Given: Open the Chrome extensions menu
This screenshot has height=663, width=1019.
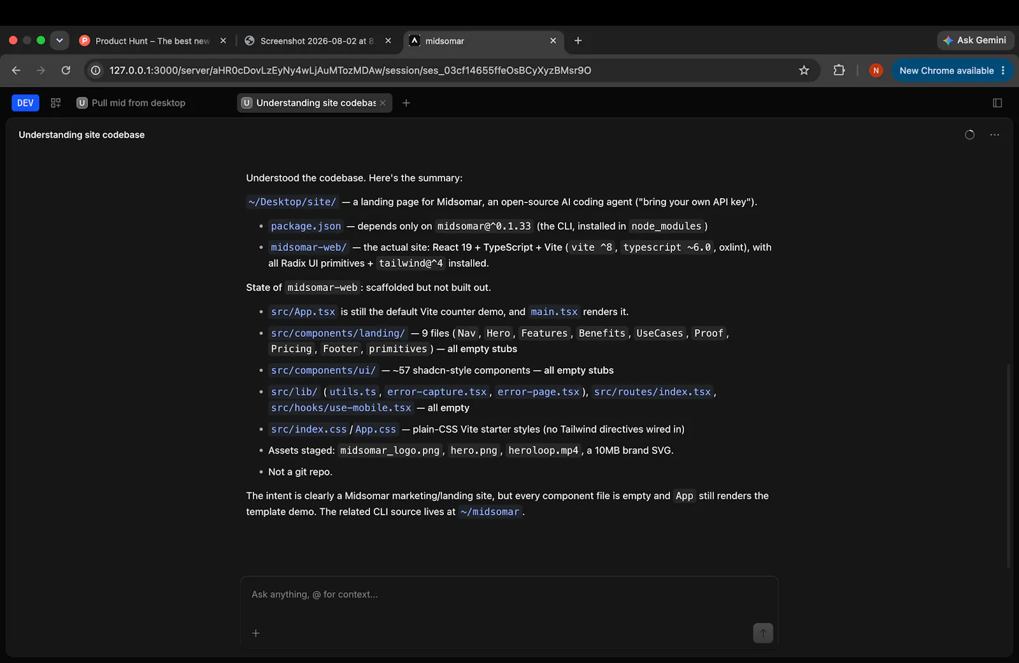Looking at the screenshot, I should click(839, 70).
